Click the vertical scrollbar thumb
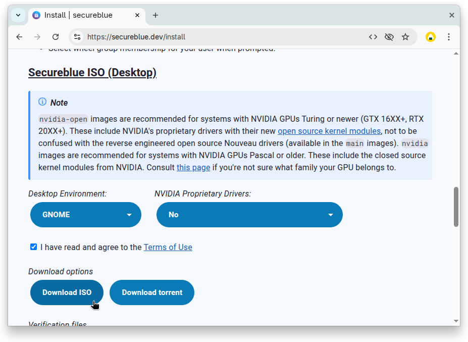Viewport: 468px width, 342px height. (x=456, y=207)
